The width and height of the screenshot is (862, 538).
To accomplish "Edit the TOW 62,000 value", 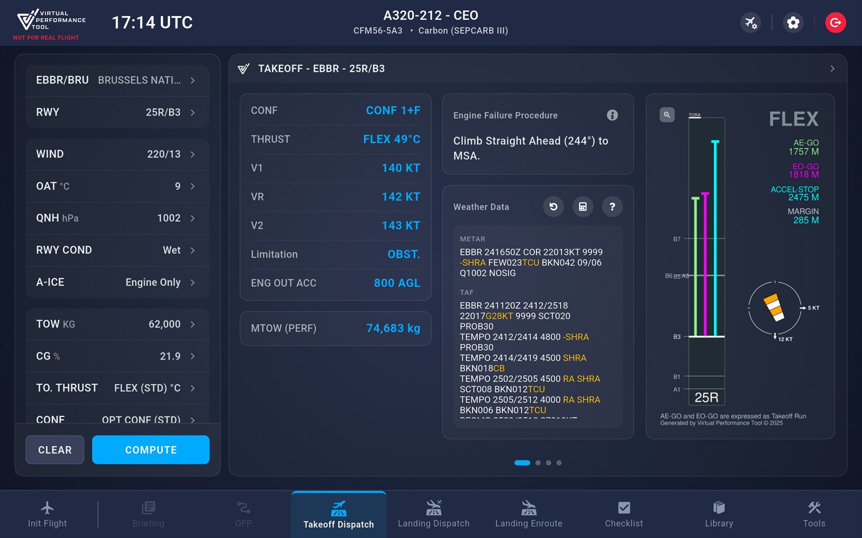I will click(117, 324).
